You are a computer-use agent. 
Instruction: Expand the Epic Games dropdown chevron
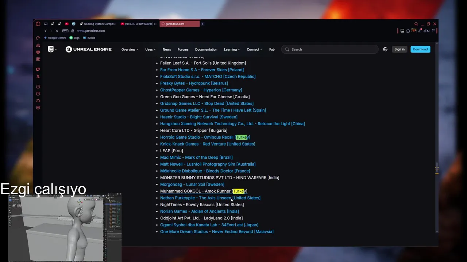tap(56, 49)
